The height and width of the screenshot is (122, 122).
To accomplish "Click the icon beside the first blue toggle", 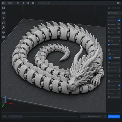I will tap(109, 21).
